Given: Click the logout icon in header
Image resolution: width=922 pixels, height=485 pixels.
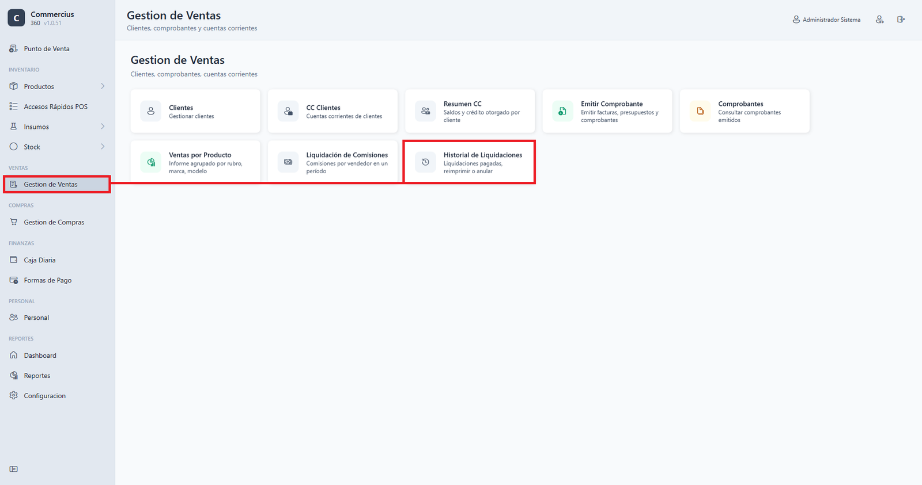Looking at the screenshot, I should tap(901, 20).
